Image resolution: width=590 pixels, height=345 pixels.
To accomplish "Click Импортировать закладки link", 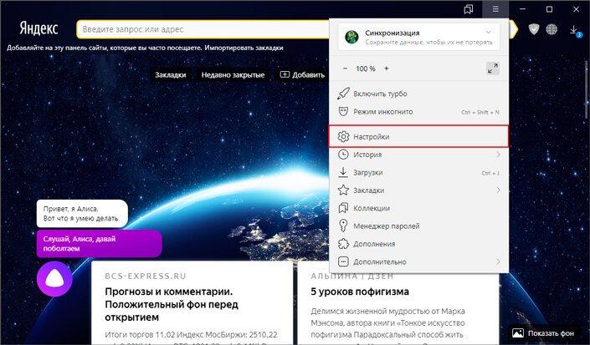I will 244,48.
